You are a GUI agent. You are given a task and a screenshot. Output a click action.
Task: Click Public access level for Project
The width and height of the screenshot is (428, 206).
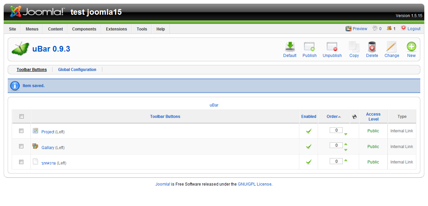373,131
